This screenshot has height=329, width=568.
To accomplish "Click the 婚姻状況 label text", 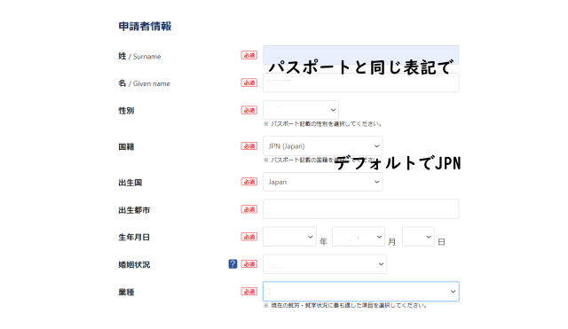I will click(x=134, y=264).
